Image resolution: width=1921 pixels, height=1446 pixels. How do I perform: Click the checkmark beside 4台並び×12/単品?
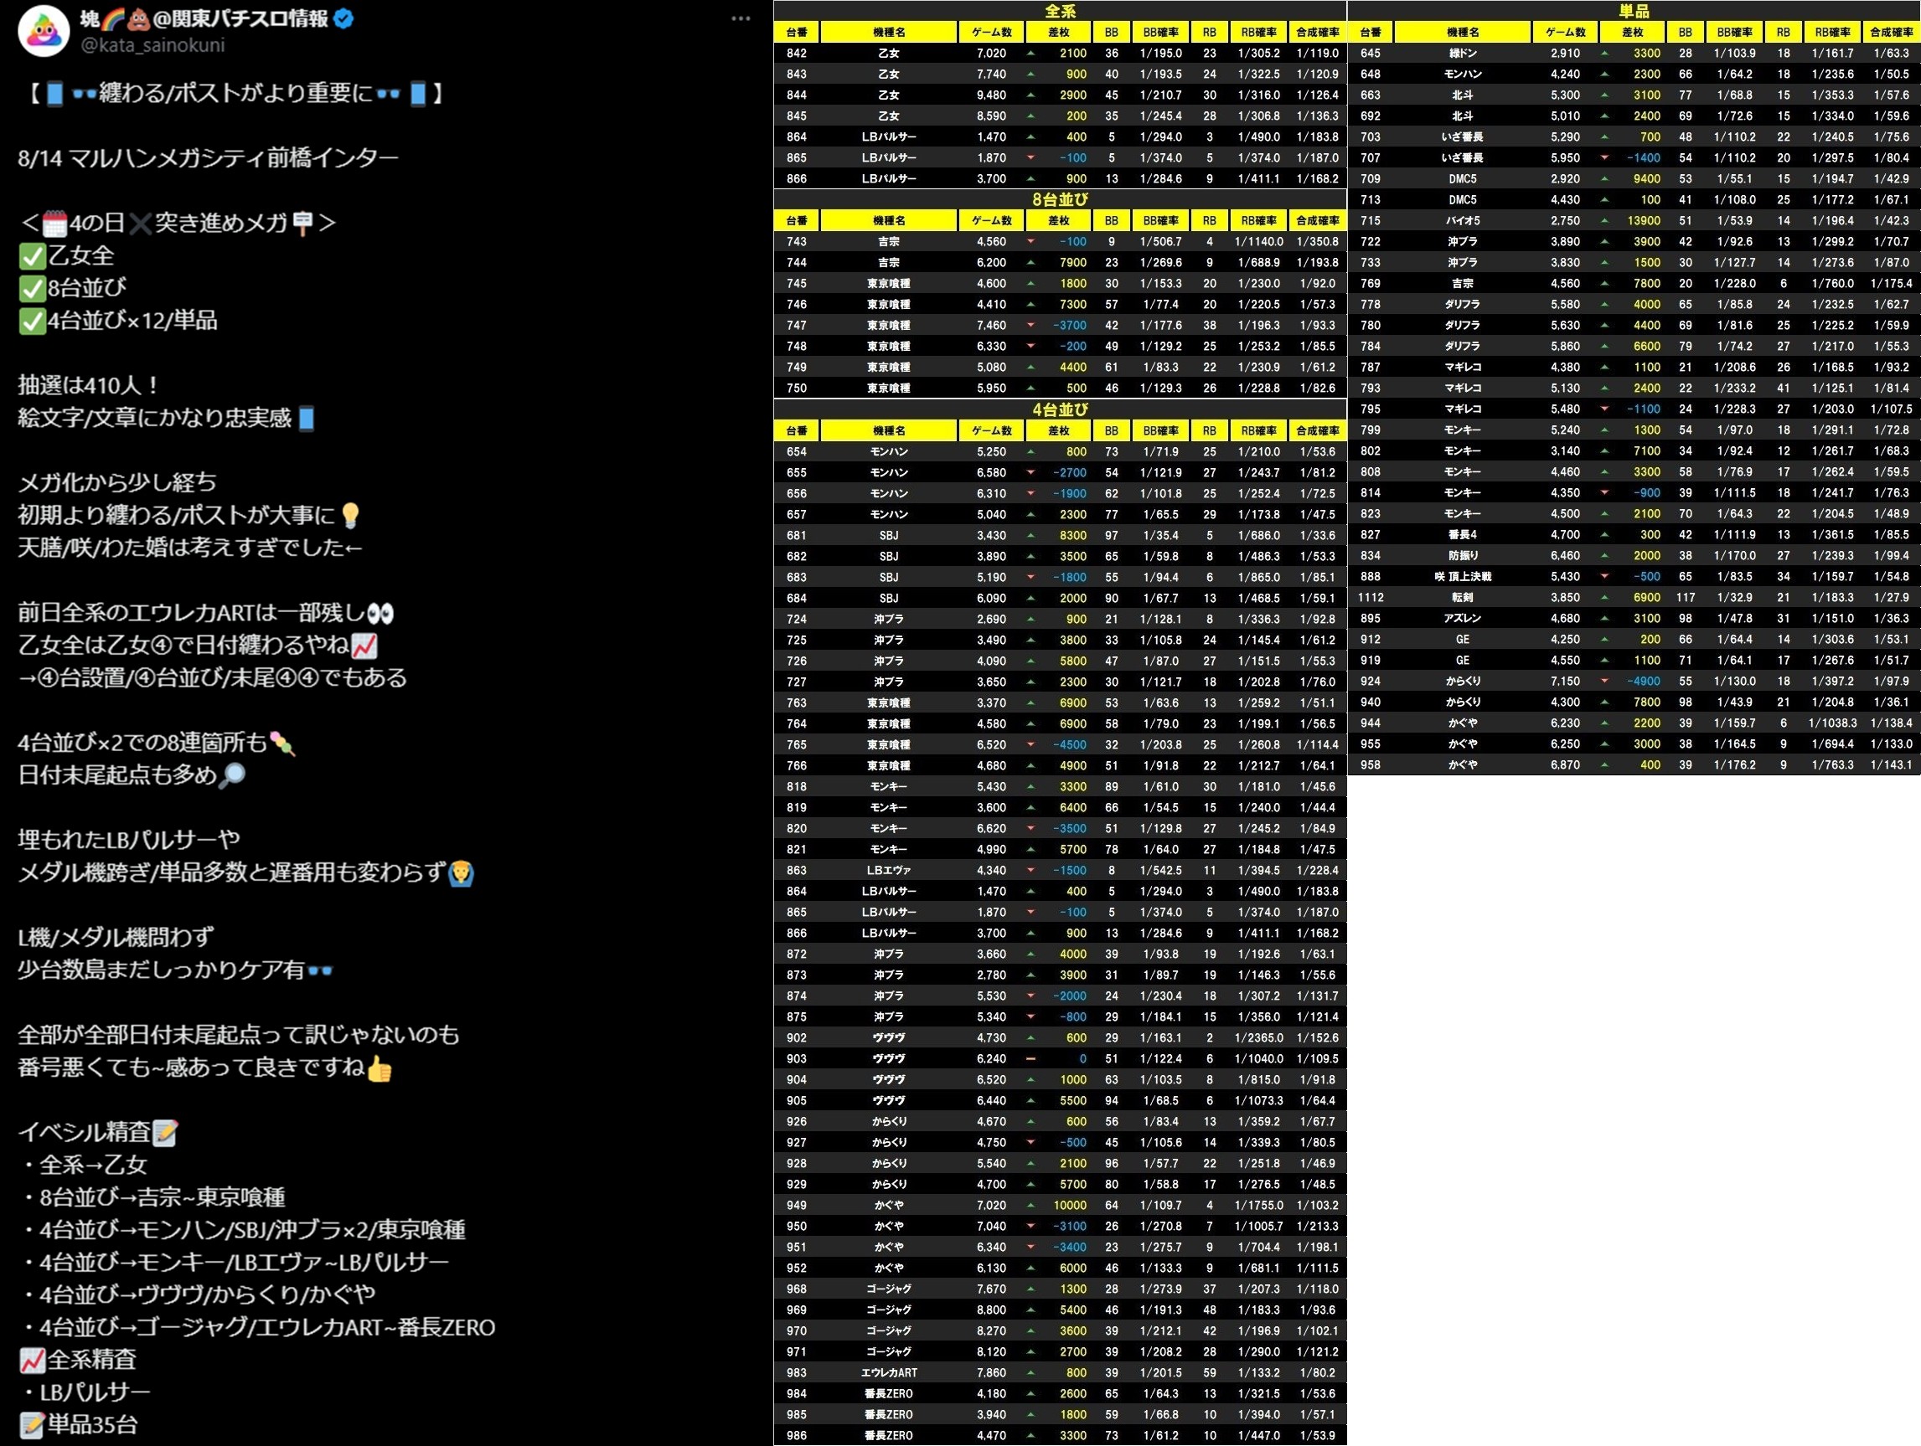[32, 322]
